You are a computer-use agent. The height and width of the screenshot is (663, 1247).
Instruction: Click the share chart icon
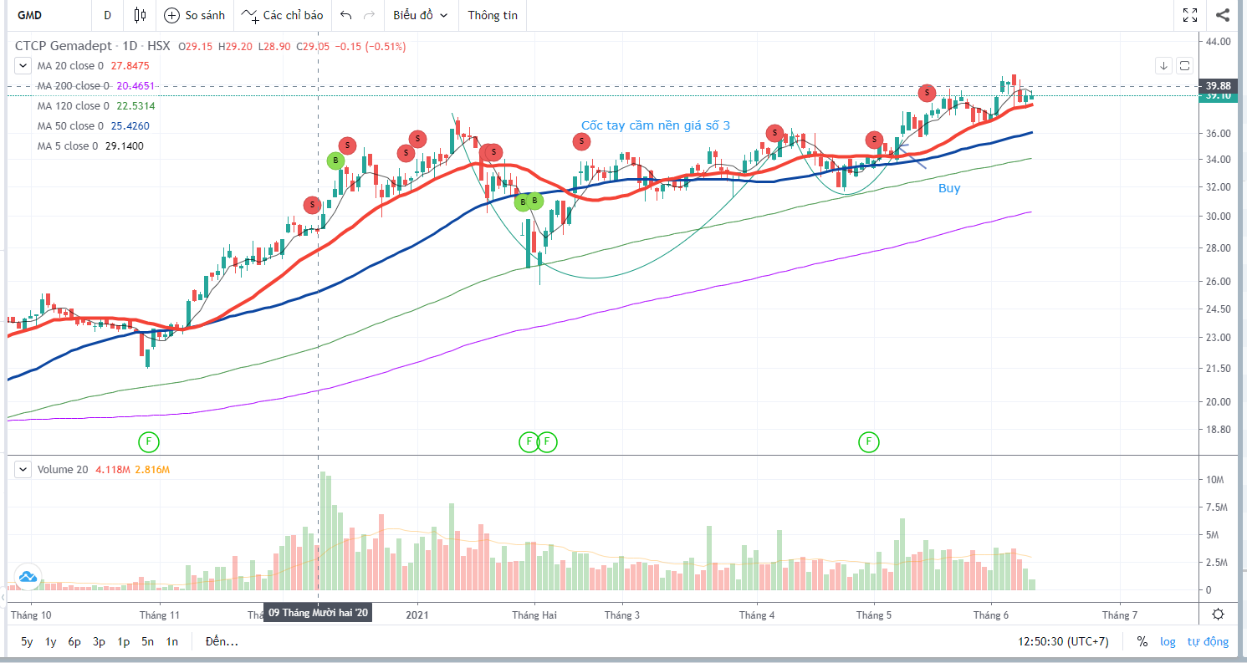coord(1222,15)
